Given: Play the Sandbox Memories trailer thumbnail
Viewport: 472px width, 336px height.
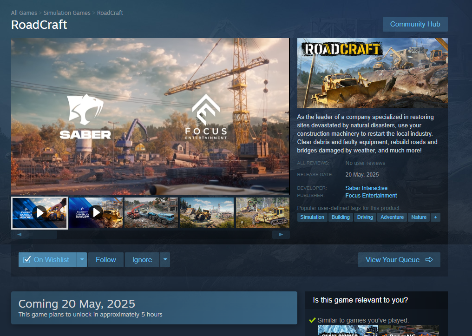Looking at the screenshot, I should (x=39, y=213).
